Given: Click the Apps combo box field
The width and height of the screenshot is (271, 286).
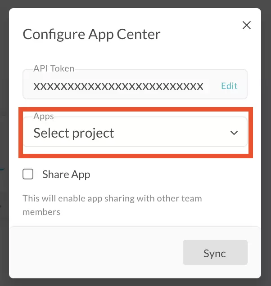Looking at the screenshot, I should [135, 133].
